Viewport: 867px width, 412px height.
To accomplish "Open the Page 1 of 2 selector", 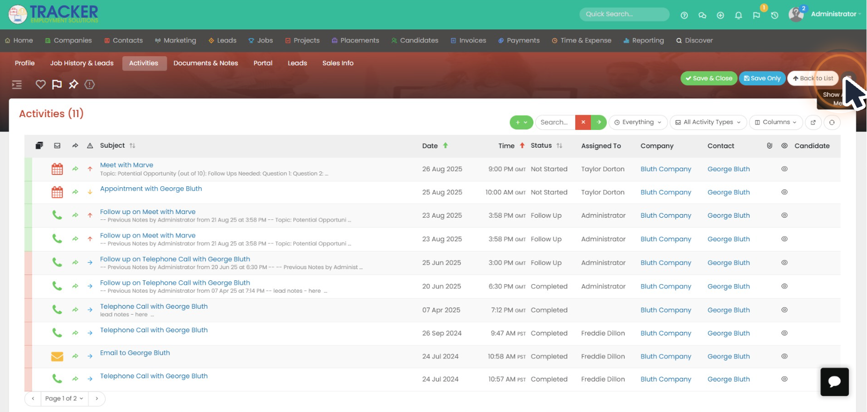I will point(64,399).
